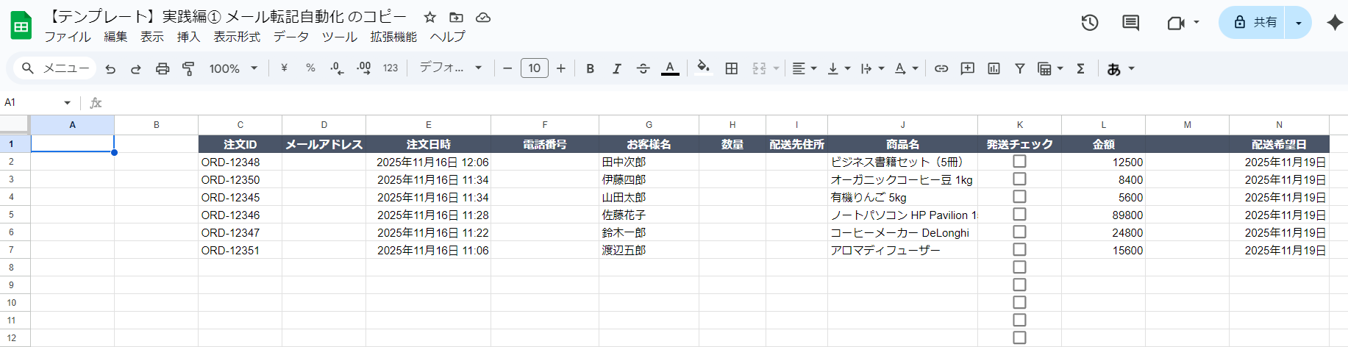Insert link icon in toolbar

pyautogui.click(x=941, y=68)
